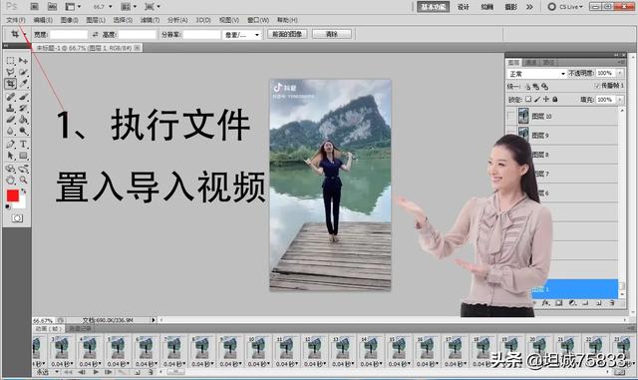Click the lock all icon in Layers panel
638x380 pixels.
coord(555,99)
